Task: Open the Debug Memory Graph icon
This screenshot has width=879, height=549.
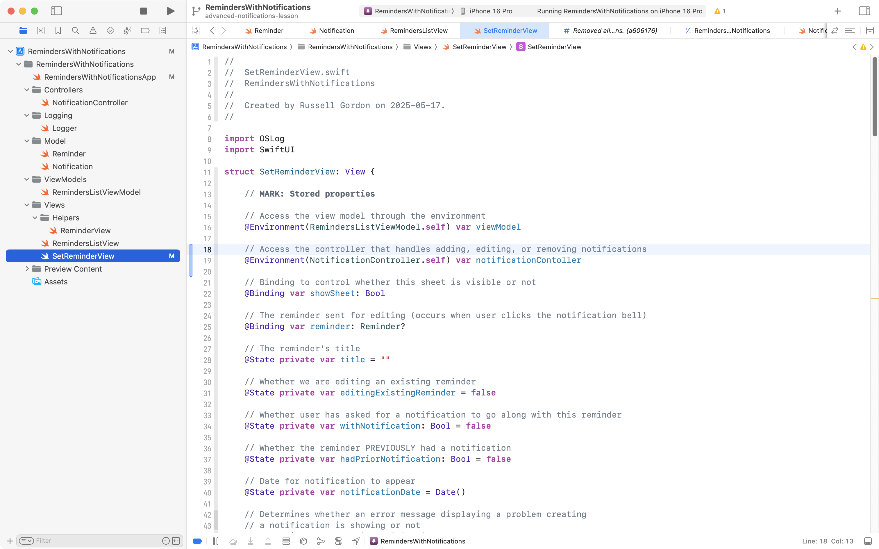Action: (x=321, y=541)
